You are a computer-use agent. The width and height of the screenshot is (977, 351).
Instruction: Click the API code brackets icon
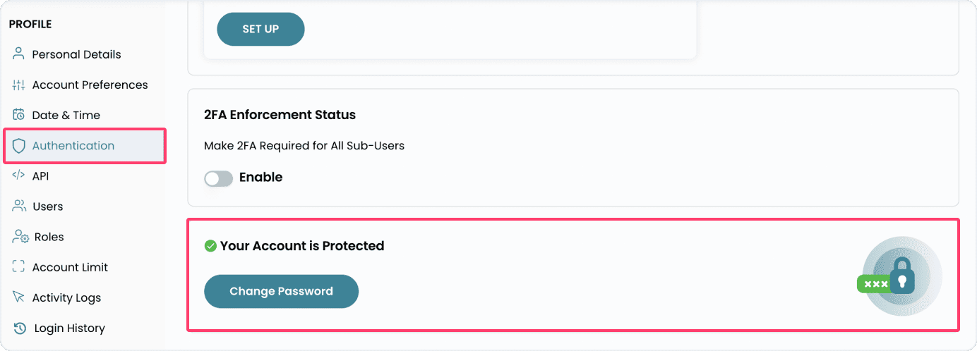(19, 175)
